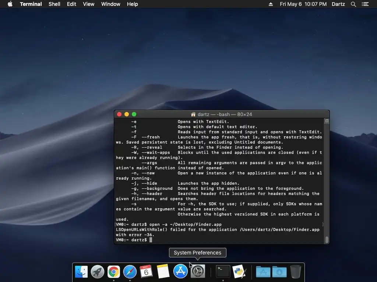Click the Terminal icon in Dock
Screen dimensions: 377x282
[223, 271]
